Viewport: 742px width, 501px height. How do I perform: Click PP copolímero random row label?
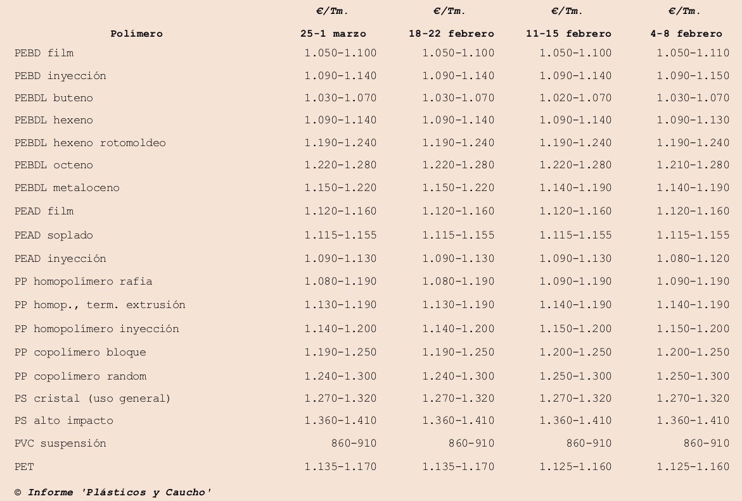coord(80,376)
